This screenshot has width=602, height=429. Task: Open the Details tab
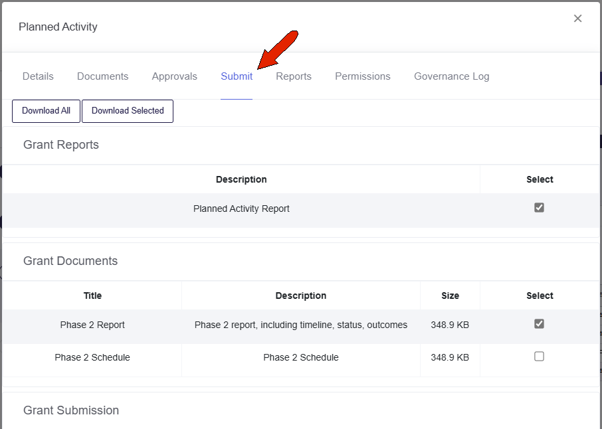[38, 76]
